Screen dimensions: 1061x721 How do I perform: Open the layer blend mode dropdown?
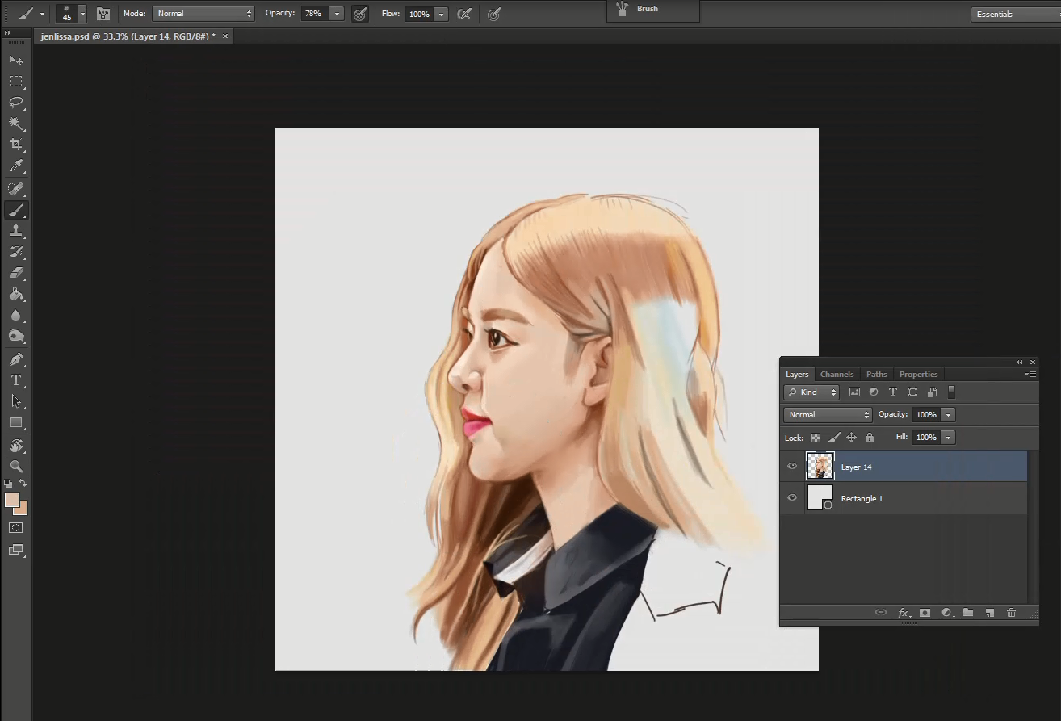828,415
